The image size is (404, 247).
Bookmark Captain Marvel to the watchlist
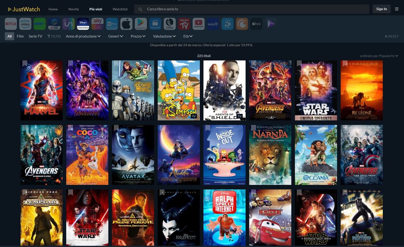[25, 64]
